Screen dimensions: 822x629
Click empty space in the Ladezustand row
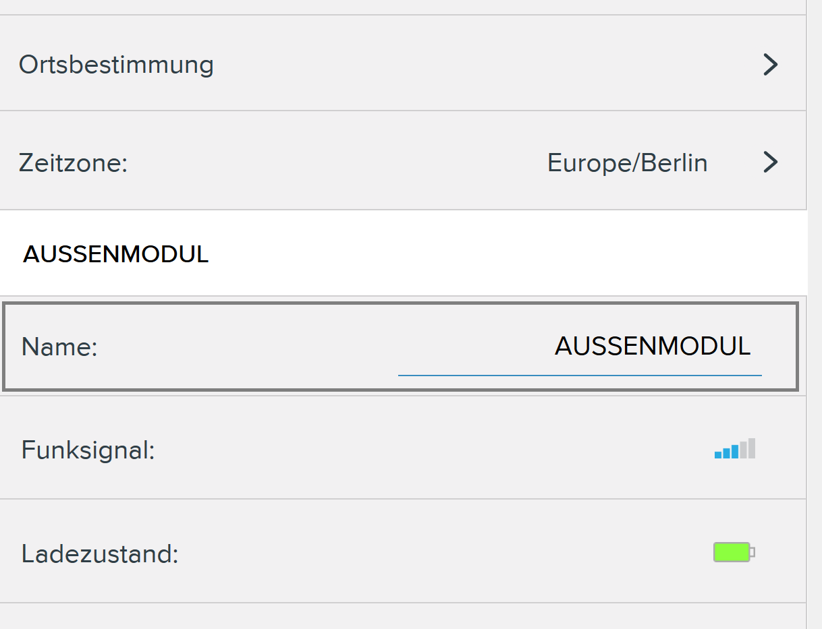click(x=432, y=553)
